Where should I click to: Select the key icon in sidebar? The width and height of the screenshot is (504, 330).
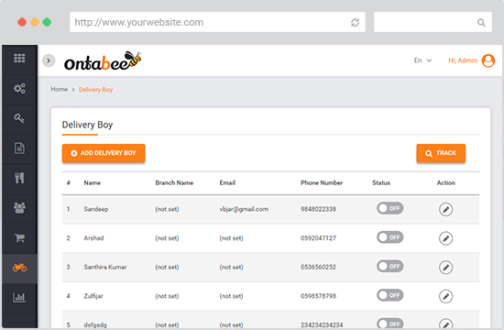pyautogui.click(x=19, y=118)
